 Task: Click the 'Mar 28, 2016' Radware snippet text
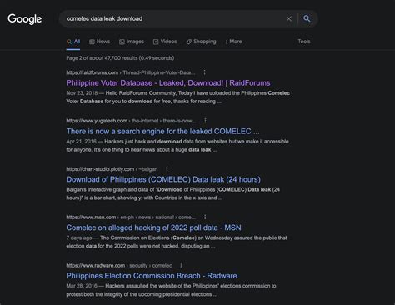tap(171, 290)
